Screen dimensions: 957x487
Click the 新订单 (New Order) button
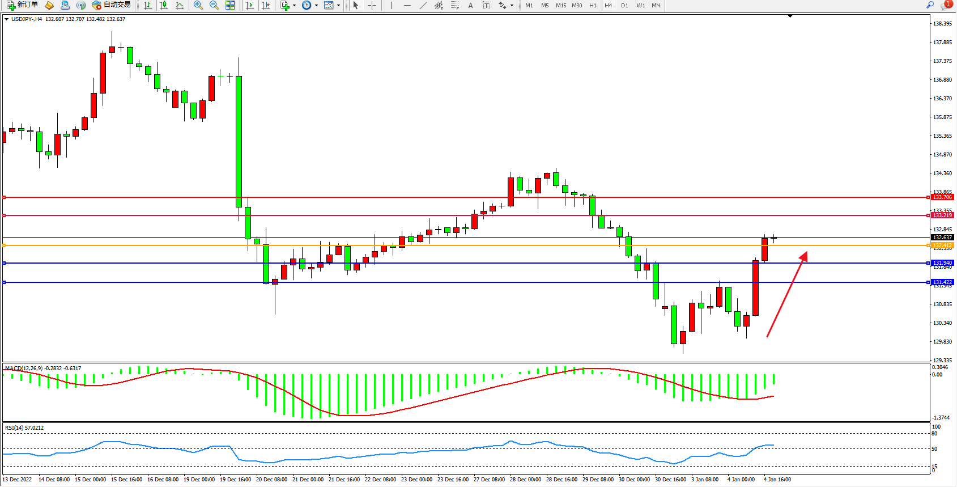click(23, 5)
